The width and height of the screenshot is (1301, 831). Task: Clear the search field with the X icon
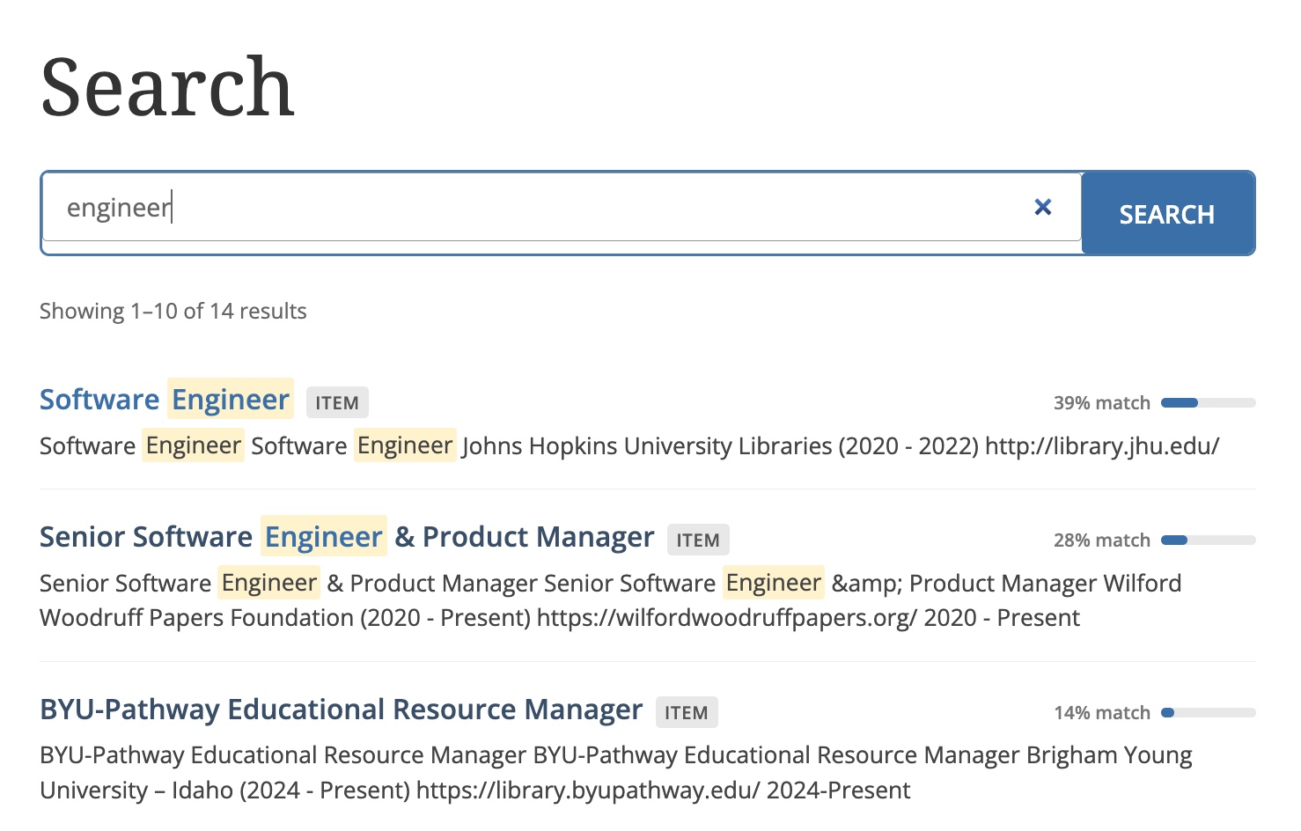pyautogui.click(x=1043, y=207)
